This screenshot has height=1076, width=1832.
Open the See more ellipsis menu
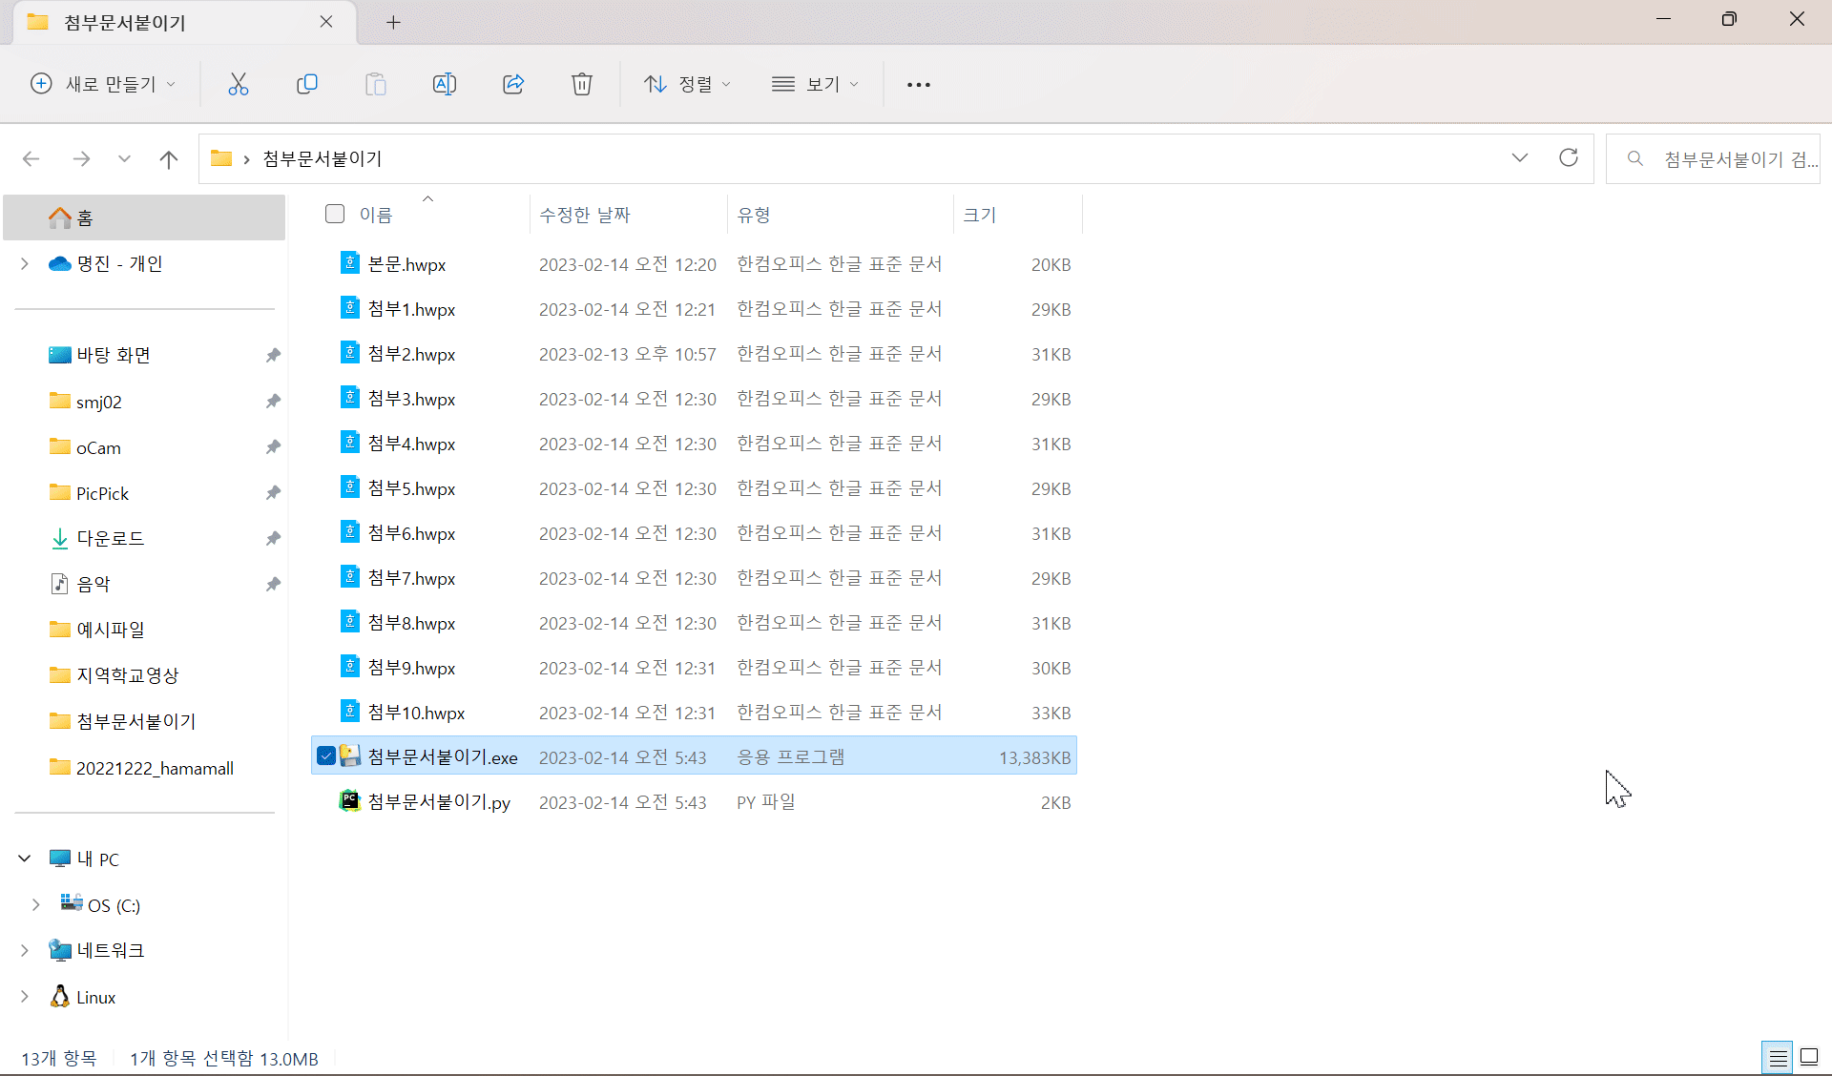click(x=919, y=84)
